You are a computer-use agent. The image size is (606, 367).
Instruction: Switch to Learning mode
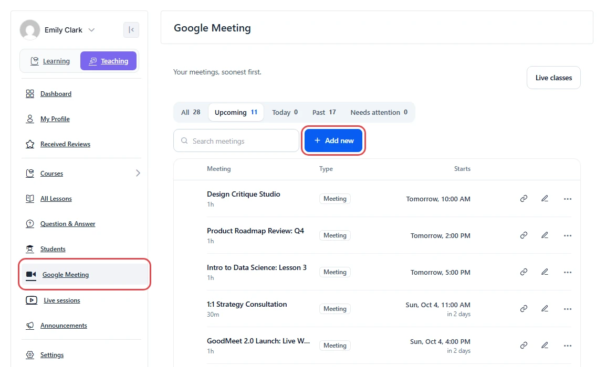[50, 61]
